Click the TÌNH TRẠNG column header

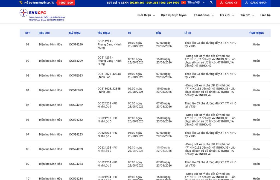(256, 33)
